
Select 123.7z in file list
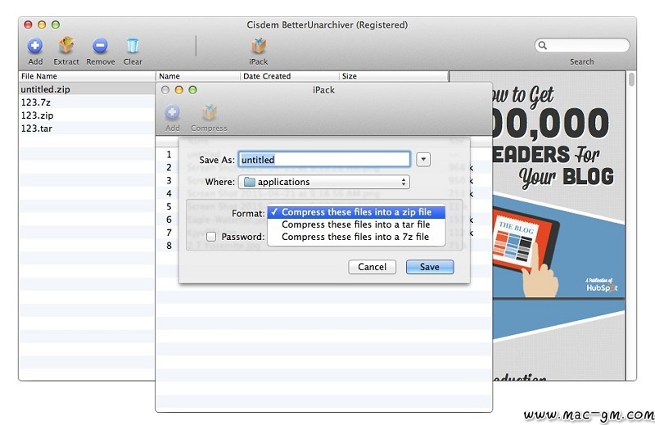tap(87, 102)
